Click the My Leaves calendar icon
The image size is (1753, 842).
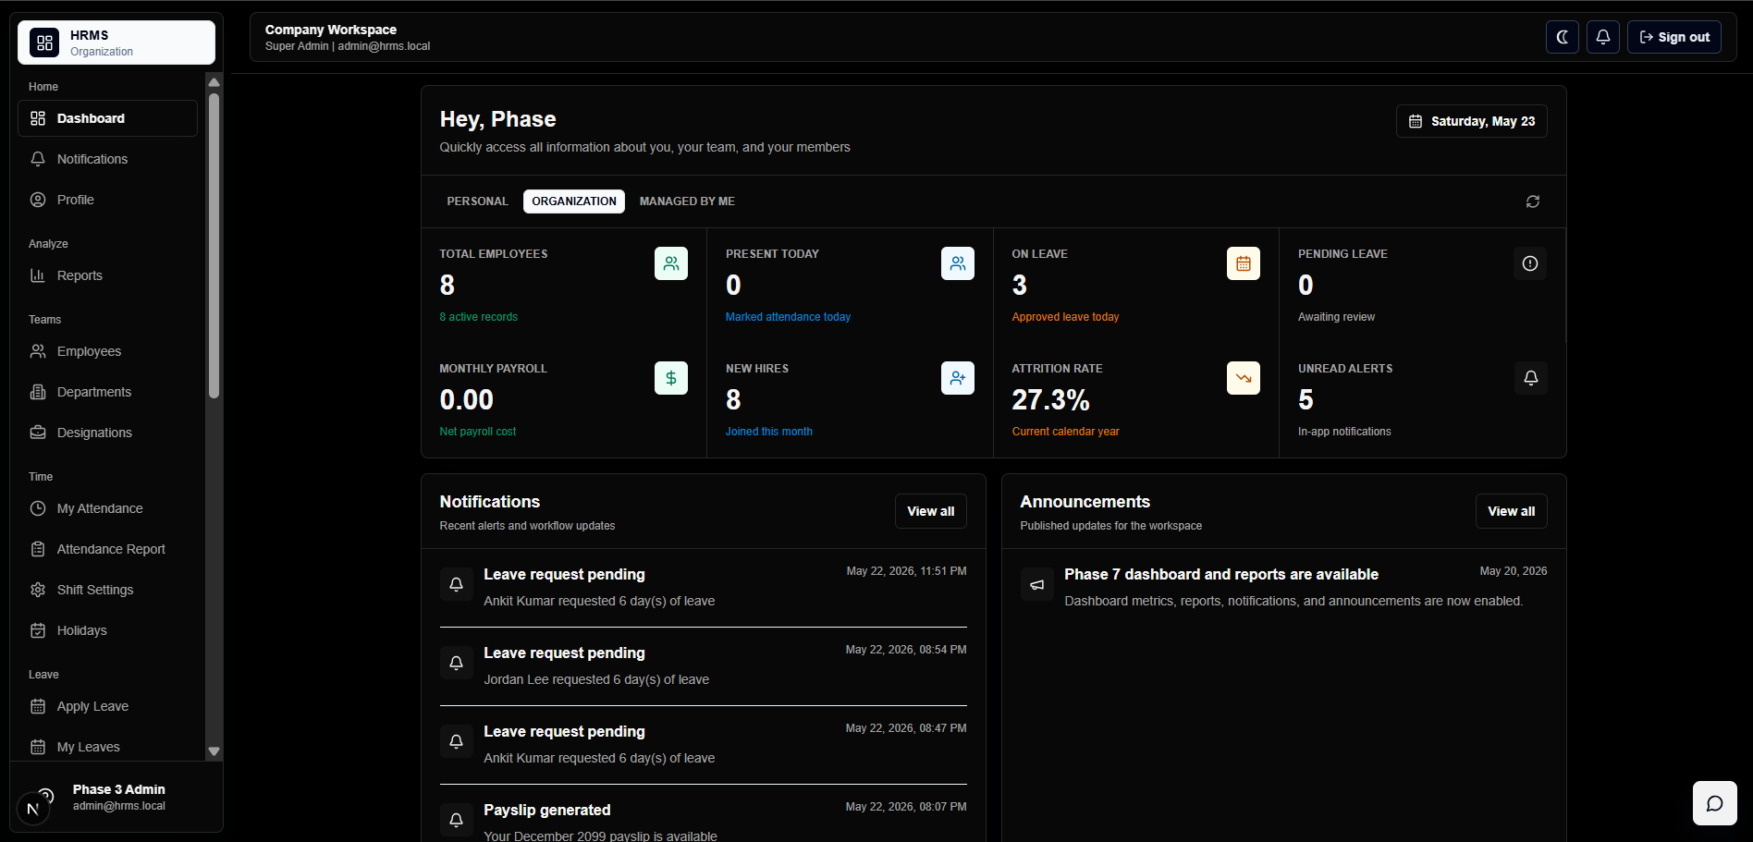click(38, 747)
